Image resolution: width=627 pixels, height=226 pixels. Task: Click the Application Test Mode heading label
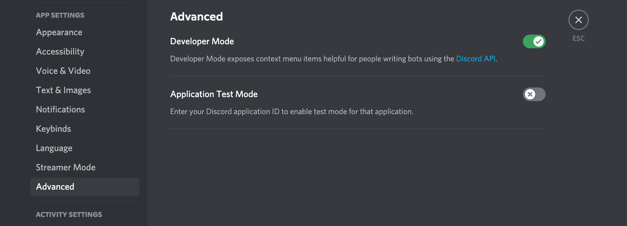tap(214, 94)
